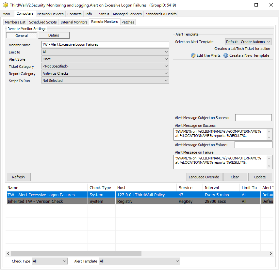Click into the Monitor Name field
279x270 pixels.
(105, 44)
